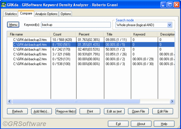Maximize the GRKda window

[170, 5]
